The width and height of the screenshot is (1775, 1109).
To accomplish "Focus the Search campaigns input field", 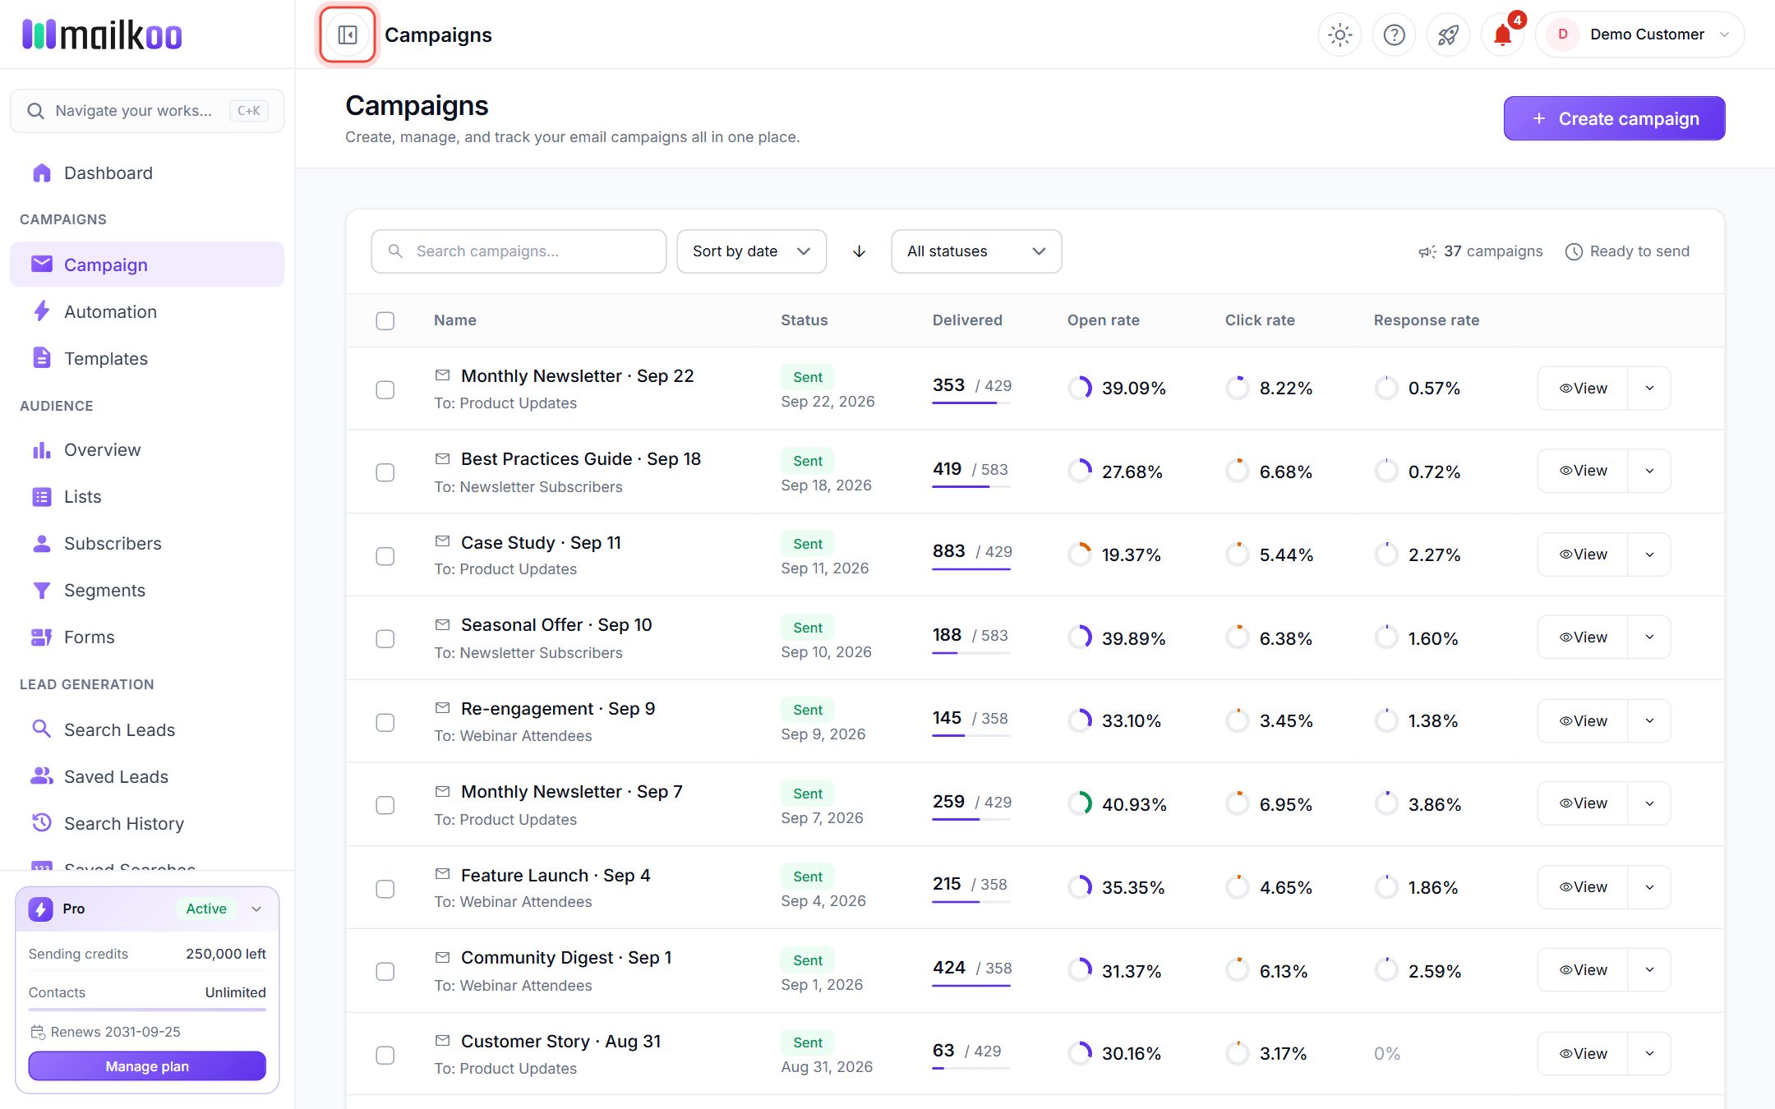I will 519,251.
